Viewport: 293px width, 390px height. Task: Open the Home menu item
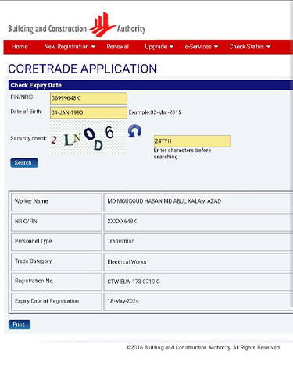pyautogui.click(x=20, y=47)
